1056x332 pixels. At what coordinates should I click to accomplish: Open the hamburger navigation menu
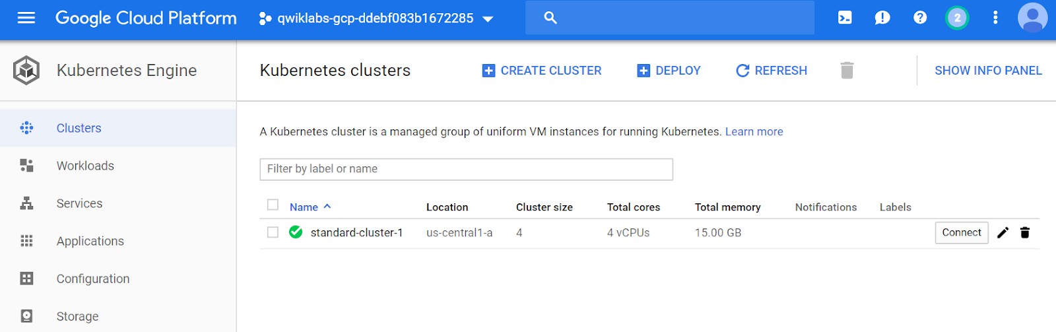[26, 18]
